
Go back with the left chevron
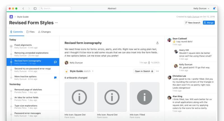click(23, 9)
